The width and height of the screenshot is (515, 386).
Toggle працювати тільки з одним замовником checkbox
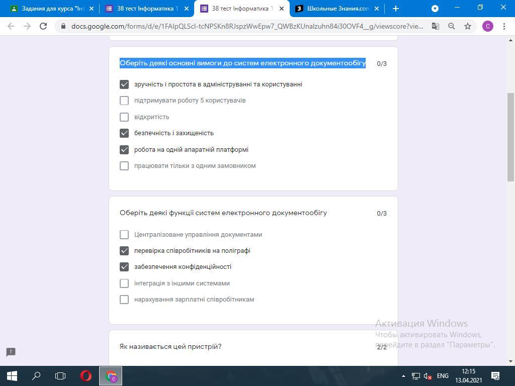coord(124,166)
